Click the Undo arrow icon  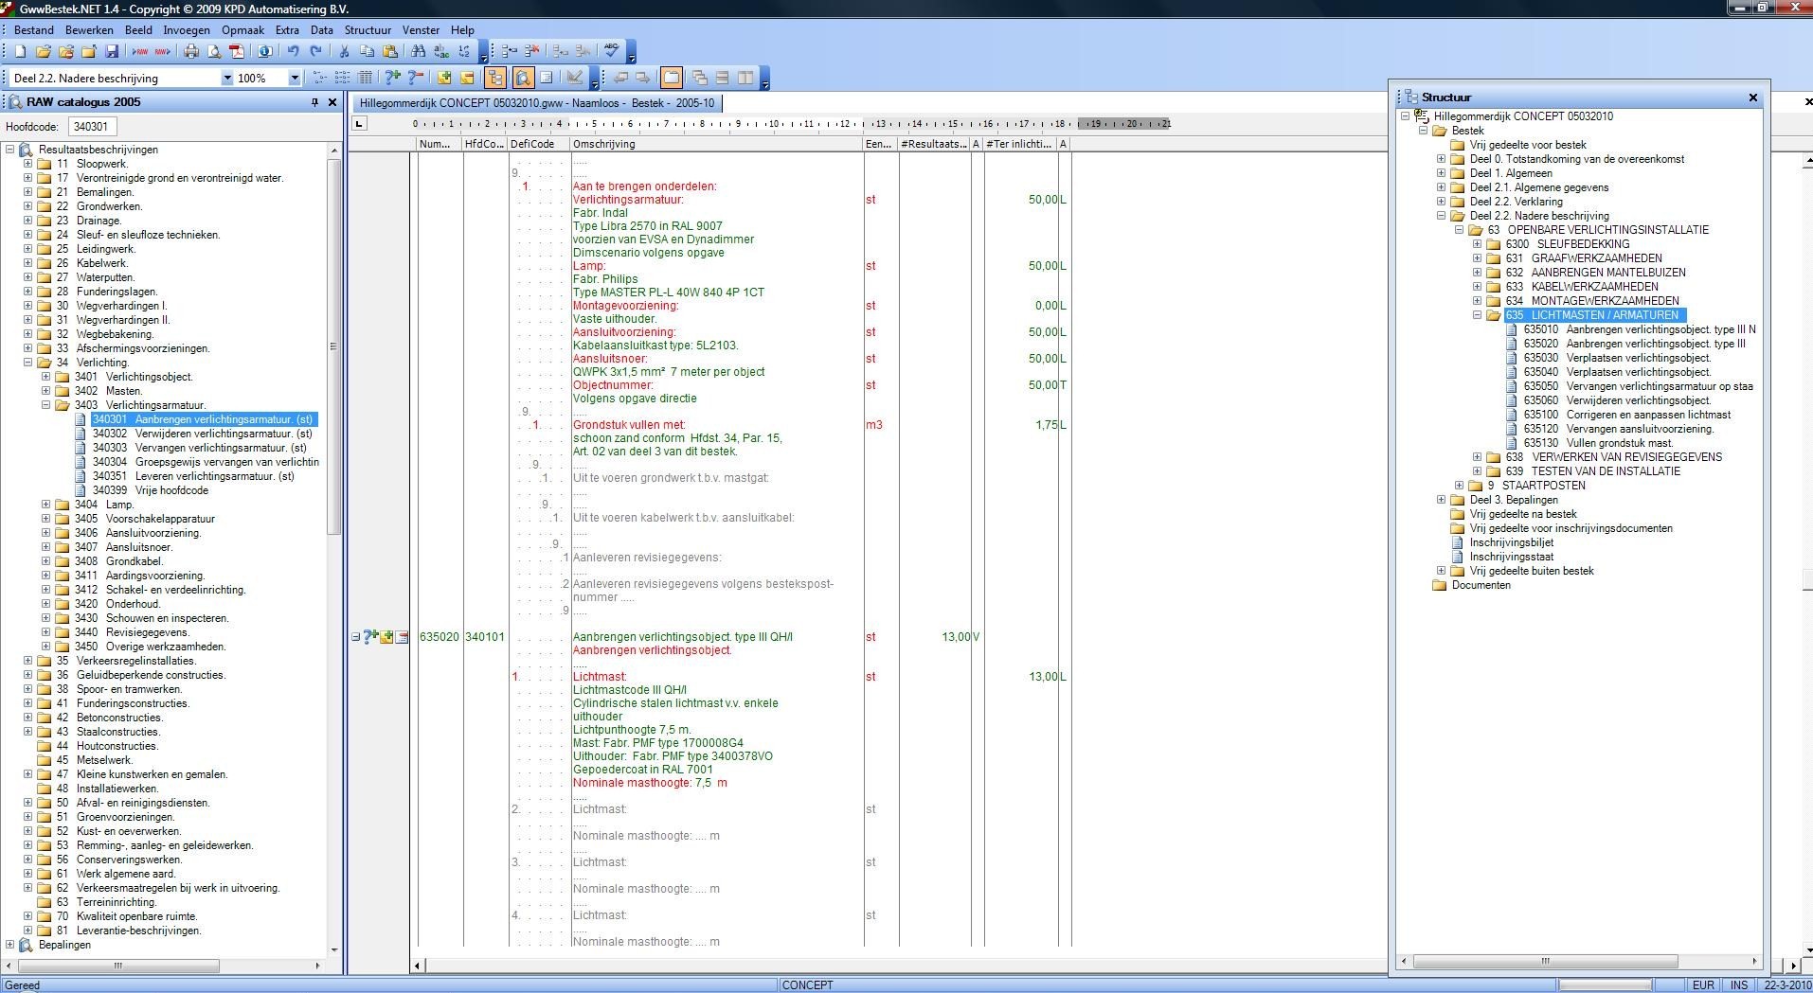(x=294, y=52)
